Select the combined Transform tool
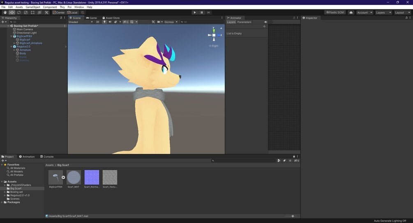The height and width of the screenshot is (223, 413). (39, 12)
